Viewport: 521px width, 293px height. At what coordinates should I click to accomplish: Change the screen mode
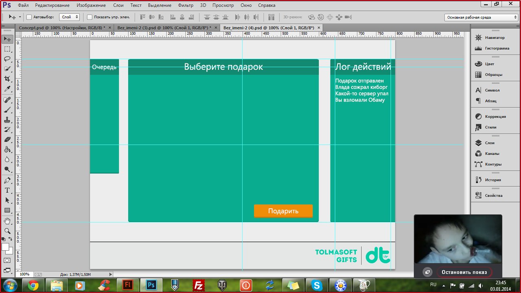point(7,270)
